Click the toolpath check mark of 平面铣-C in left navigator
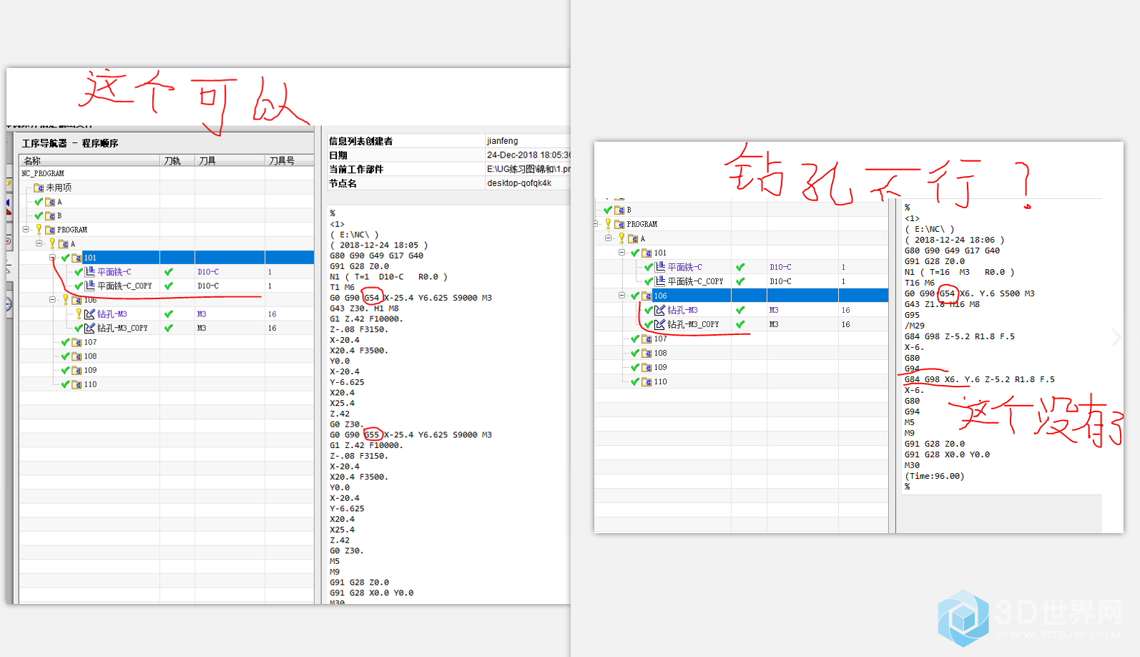The height and width of the screenshot is (657, 1140). tap(169, 272)
